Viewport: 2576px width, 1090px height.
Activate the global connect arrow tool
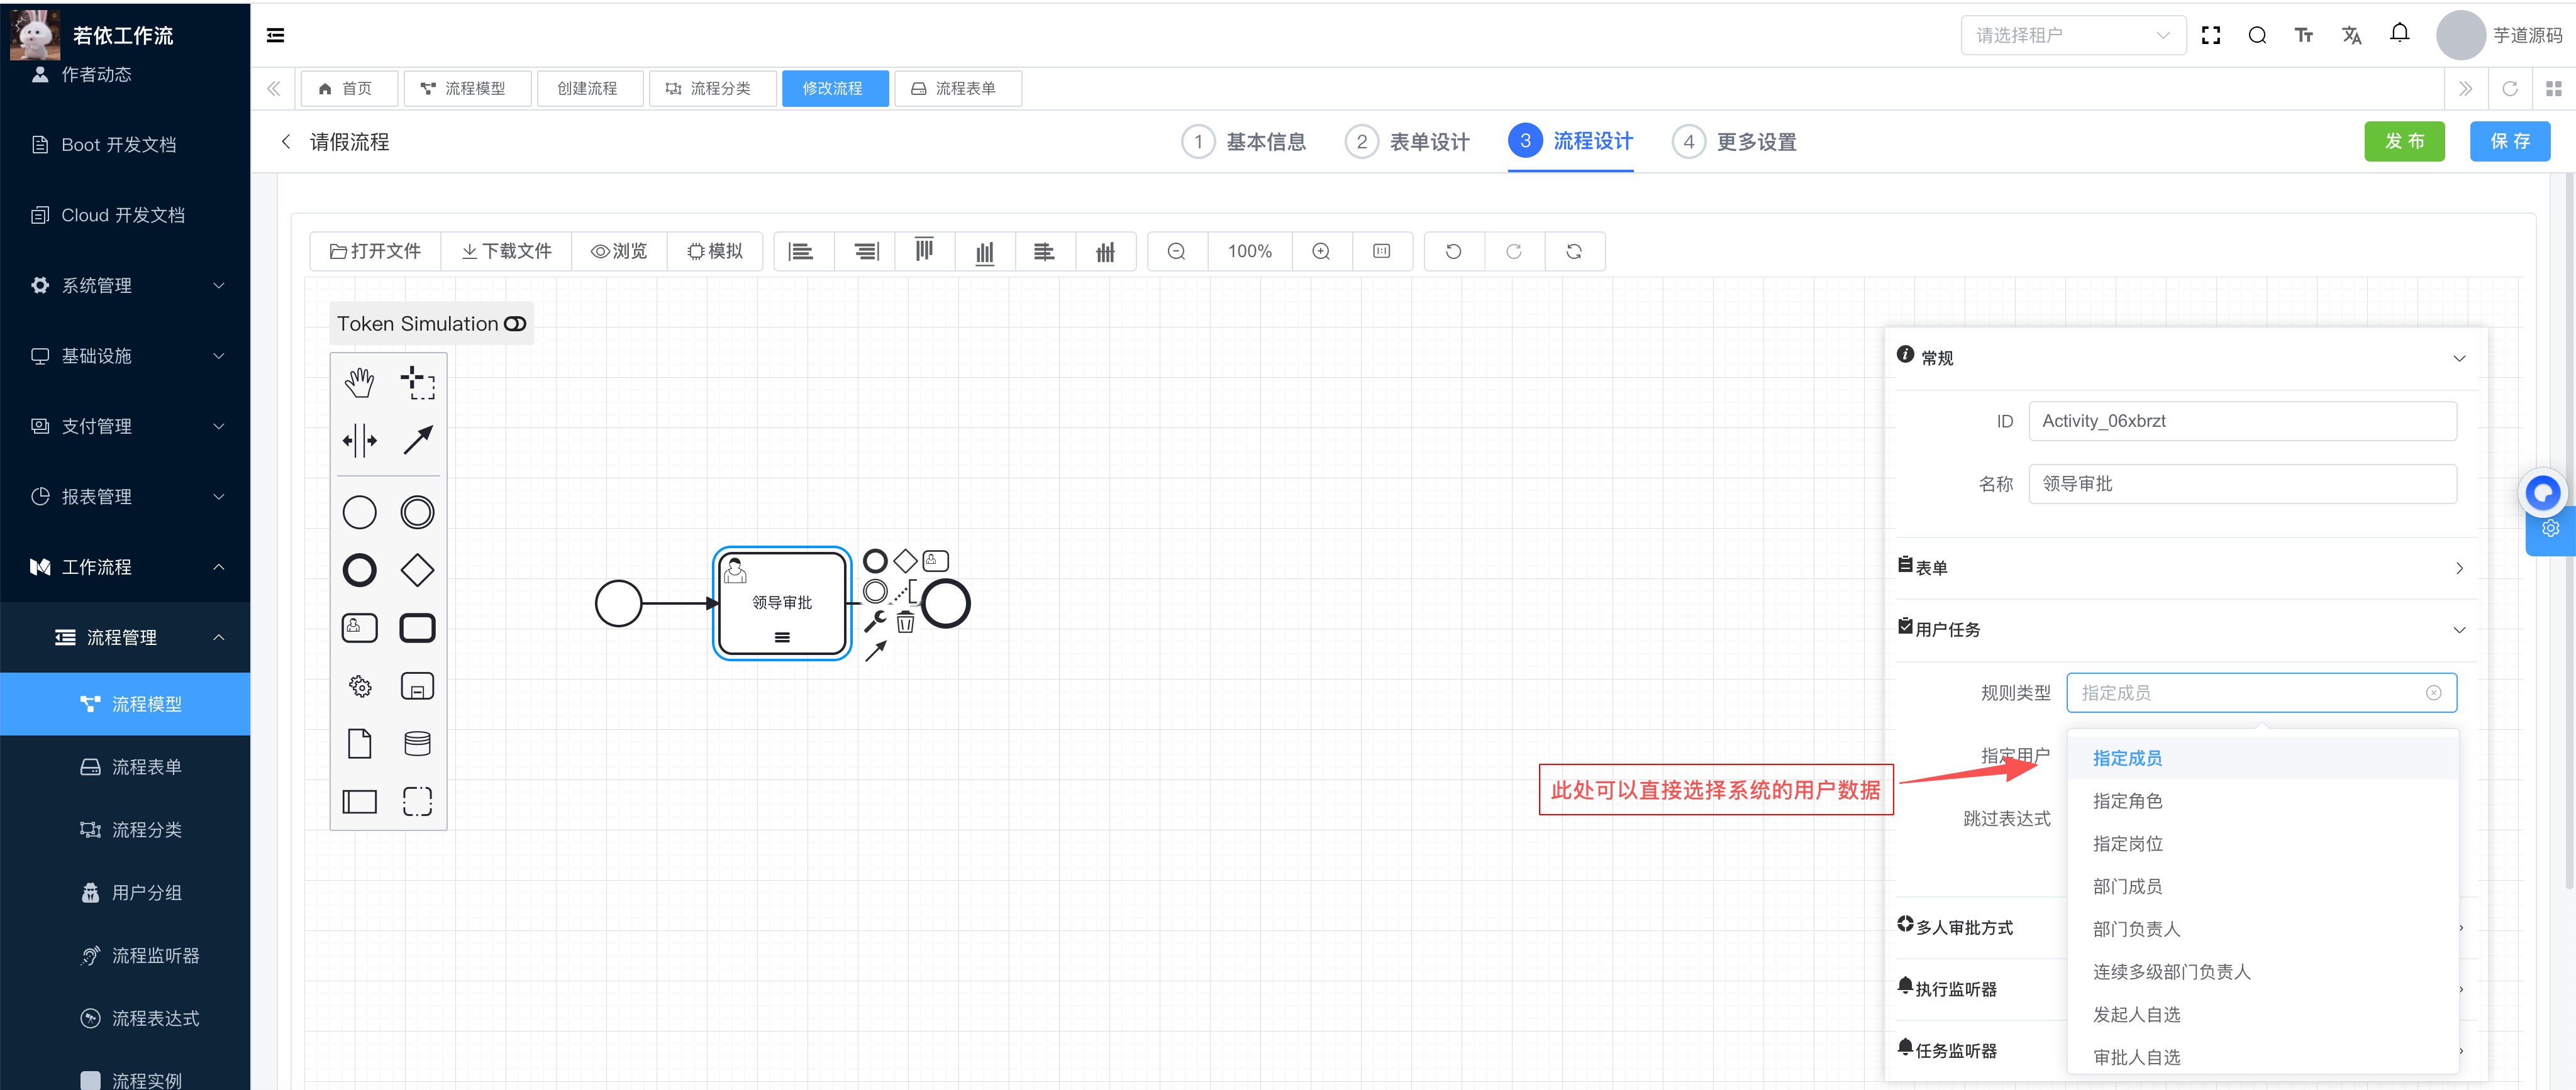point(417,439)
